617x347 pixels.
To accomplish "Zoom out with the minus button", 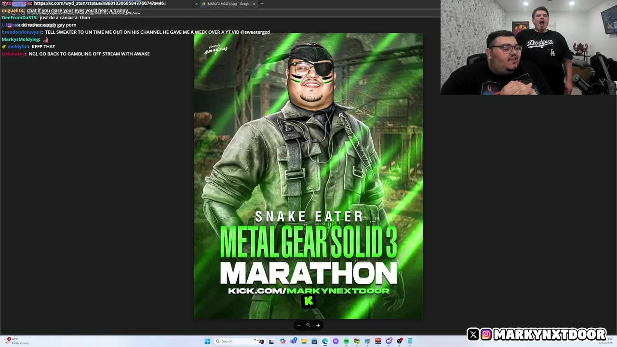I will click(299, 325).
